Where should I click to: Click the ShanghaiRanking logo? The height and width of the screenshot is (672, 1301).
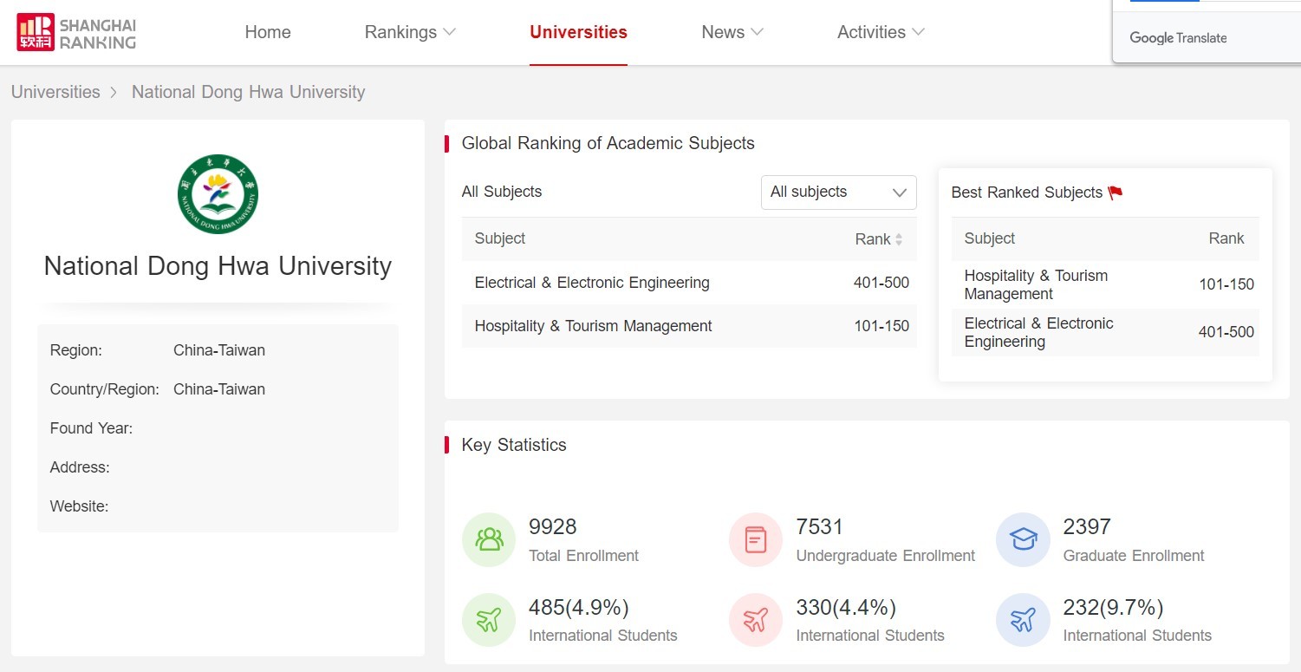pos(76,32)
